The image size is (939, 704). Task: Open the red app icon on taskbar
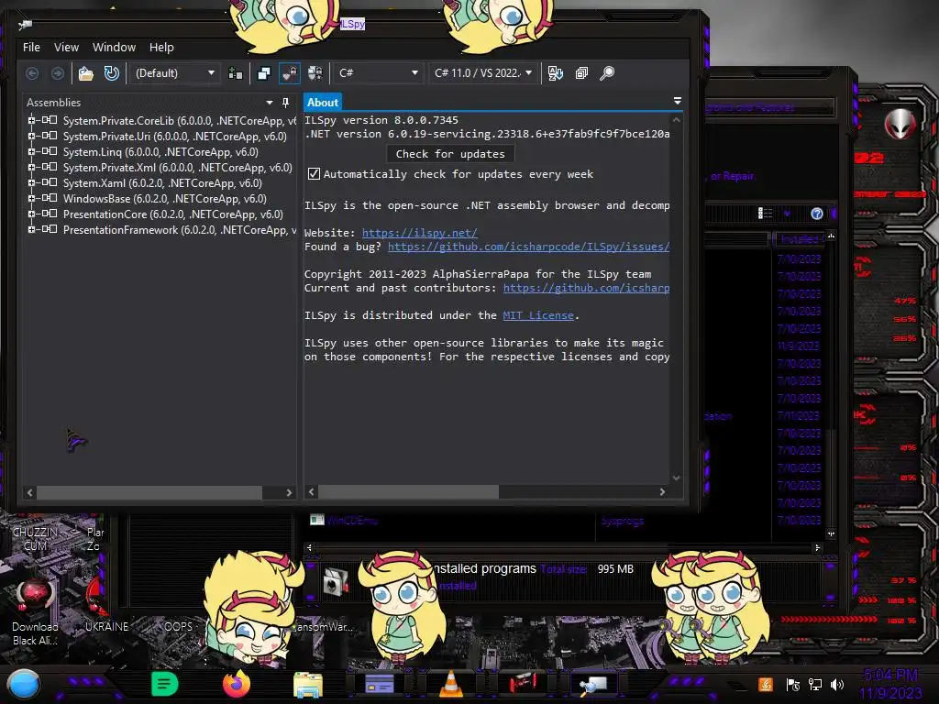pyautogui.click(x=523, y=683)
